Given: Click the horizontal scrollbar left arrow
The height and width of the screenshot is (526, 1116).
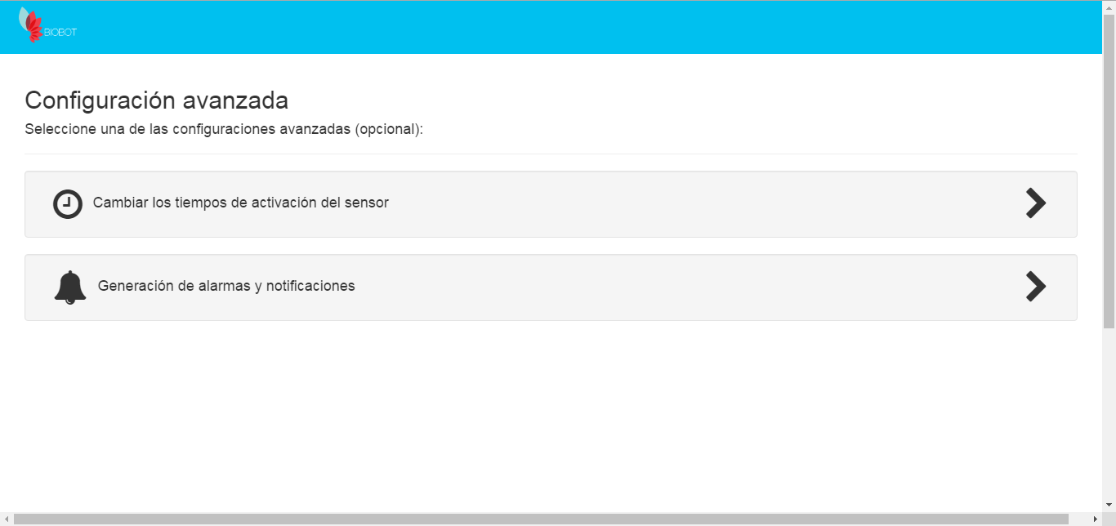Looking at the screenshot, I should [7, 519].
